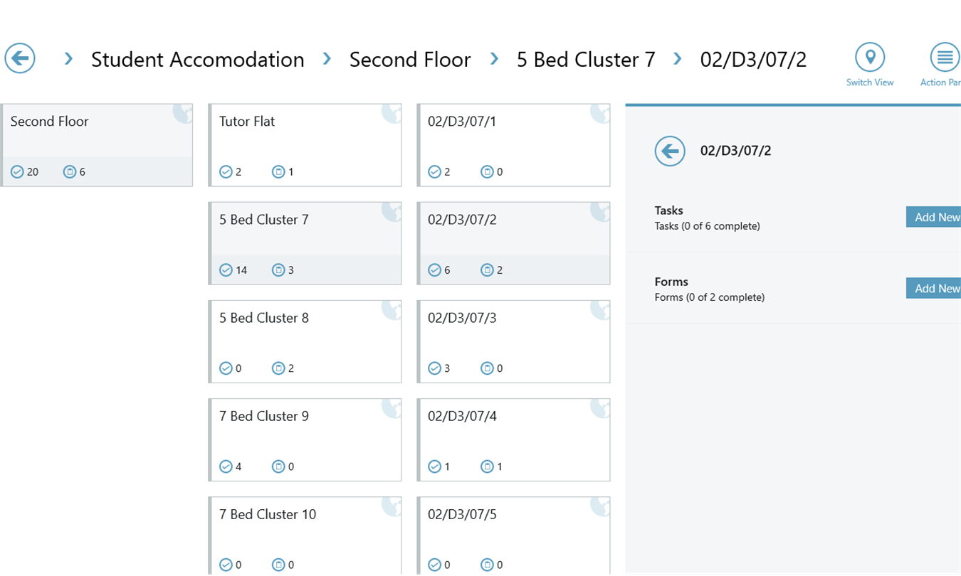Click forms clipboard icon on 02/D3/07/4 tile
The image size is (961, 576).
[487, 467]
